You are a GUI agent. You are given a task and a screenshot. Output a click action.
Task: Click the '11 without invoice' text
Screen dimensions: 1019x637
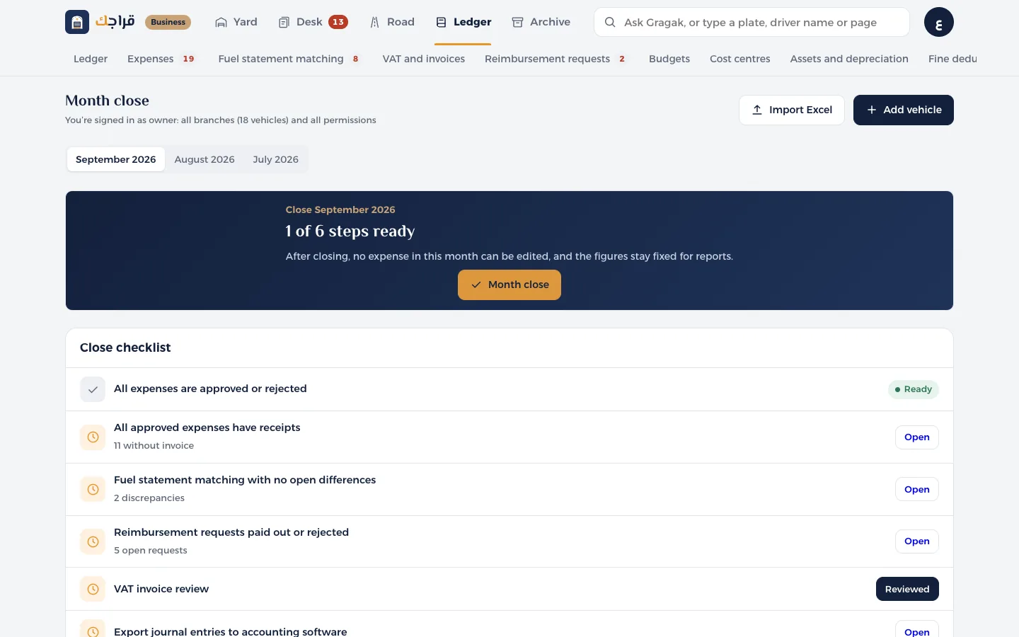point(154,446)
